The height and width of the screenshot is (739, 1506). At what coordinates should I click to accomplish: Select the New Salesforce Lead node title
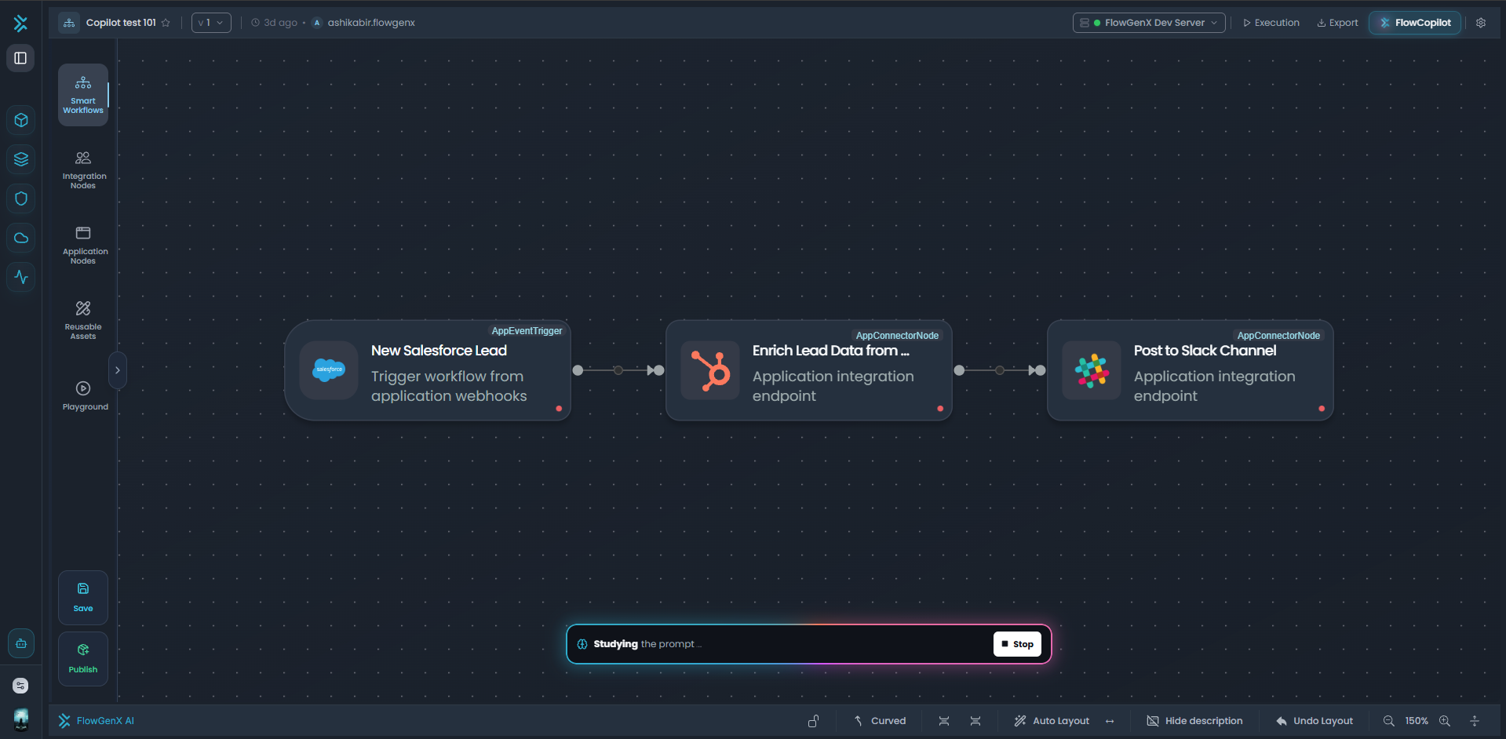tap(439, 351)
